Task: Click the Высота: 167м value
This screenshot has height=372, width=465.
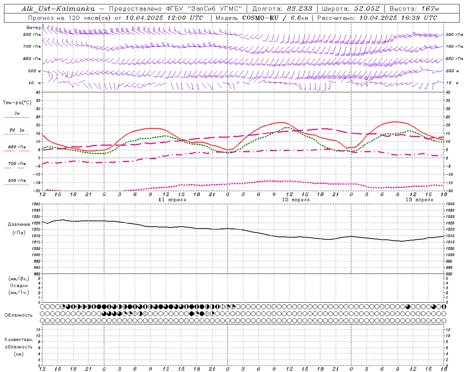Action: point(415,9)
